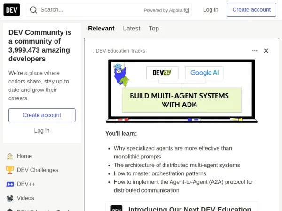This screenshot has width=282, height=211.
Task: Click the Algolia logo icon
Action: [187, 10]
